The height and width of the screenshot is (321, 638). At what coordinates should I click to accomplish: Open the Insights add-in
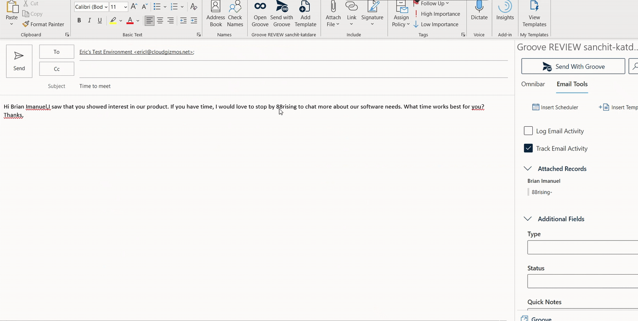pos(505,11)
